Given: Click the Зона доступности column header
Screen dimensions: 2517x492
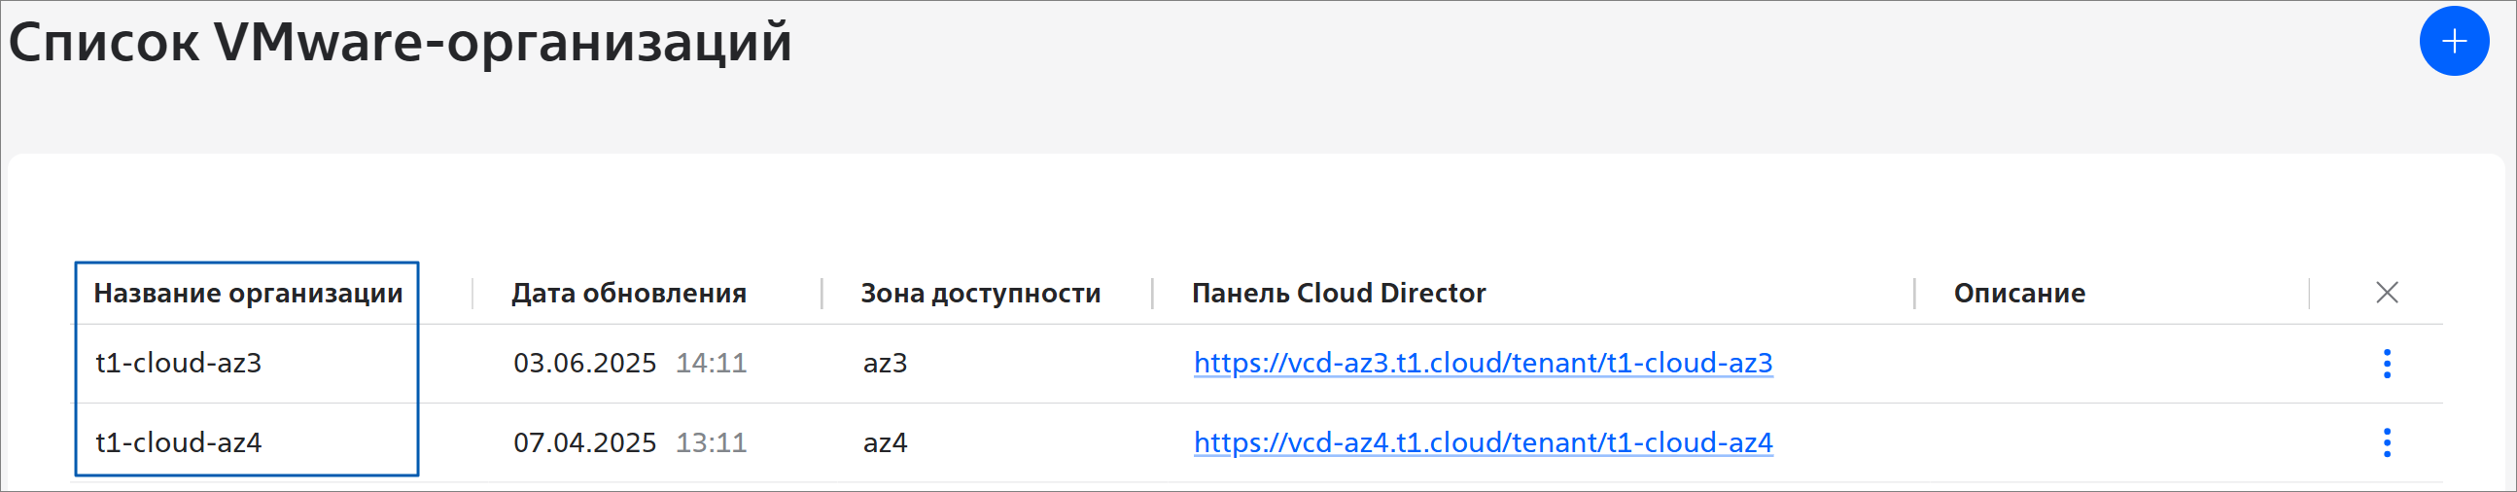Looking at the screenshot, I should pyautogui.click(x=980, y=293).
